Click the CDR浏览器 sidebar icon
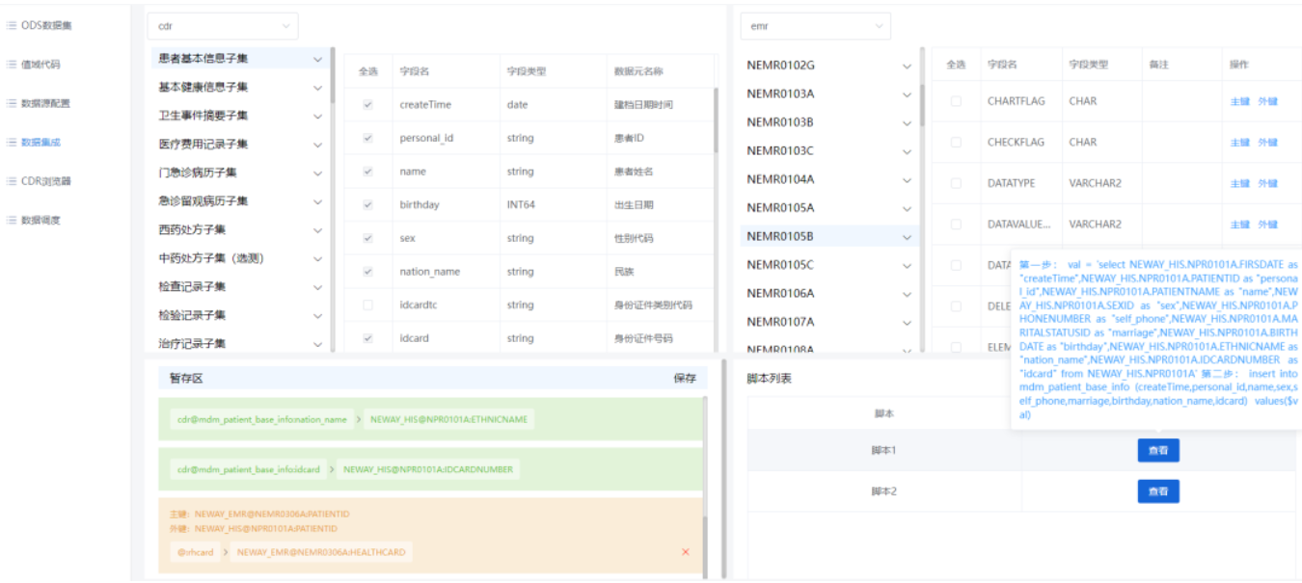 point(12,181)
